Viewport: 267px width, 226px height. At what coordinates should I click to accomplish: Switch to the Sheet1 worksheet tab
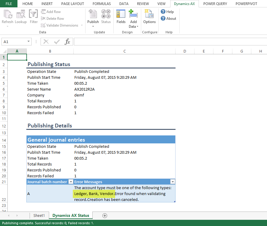click(39, 216)
